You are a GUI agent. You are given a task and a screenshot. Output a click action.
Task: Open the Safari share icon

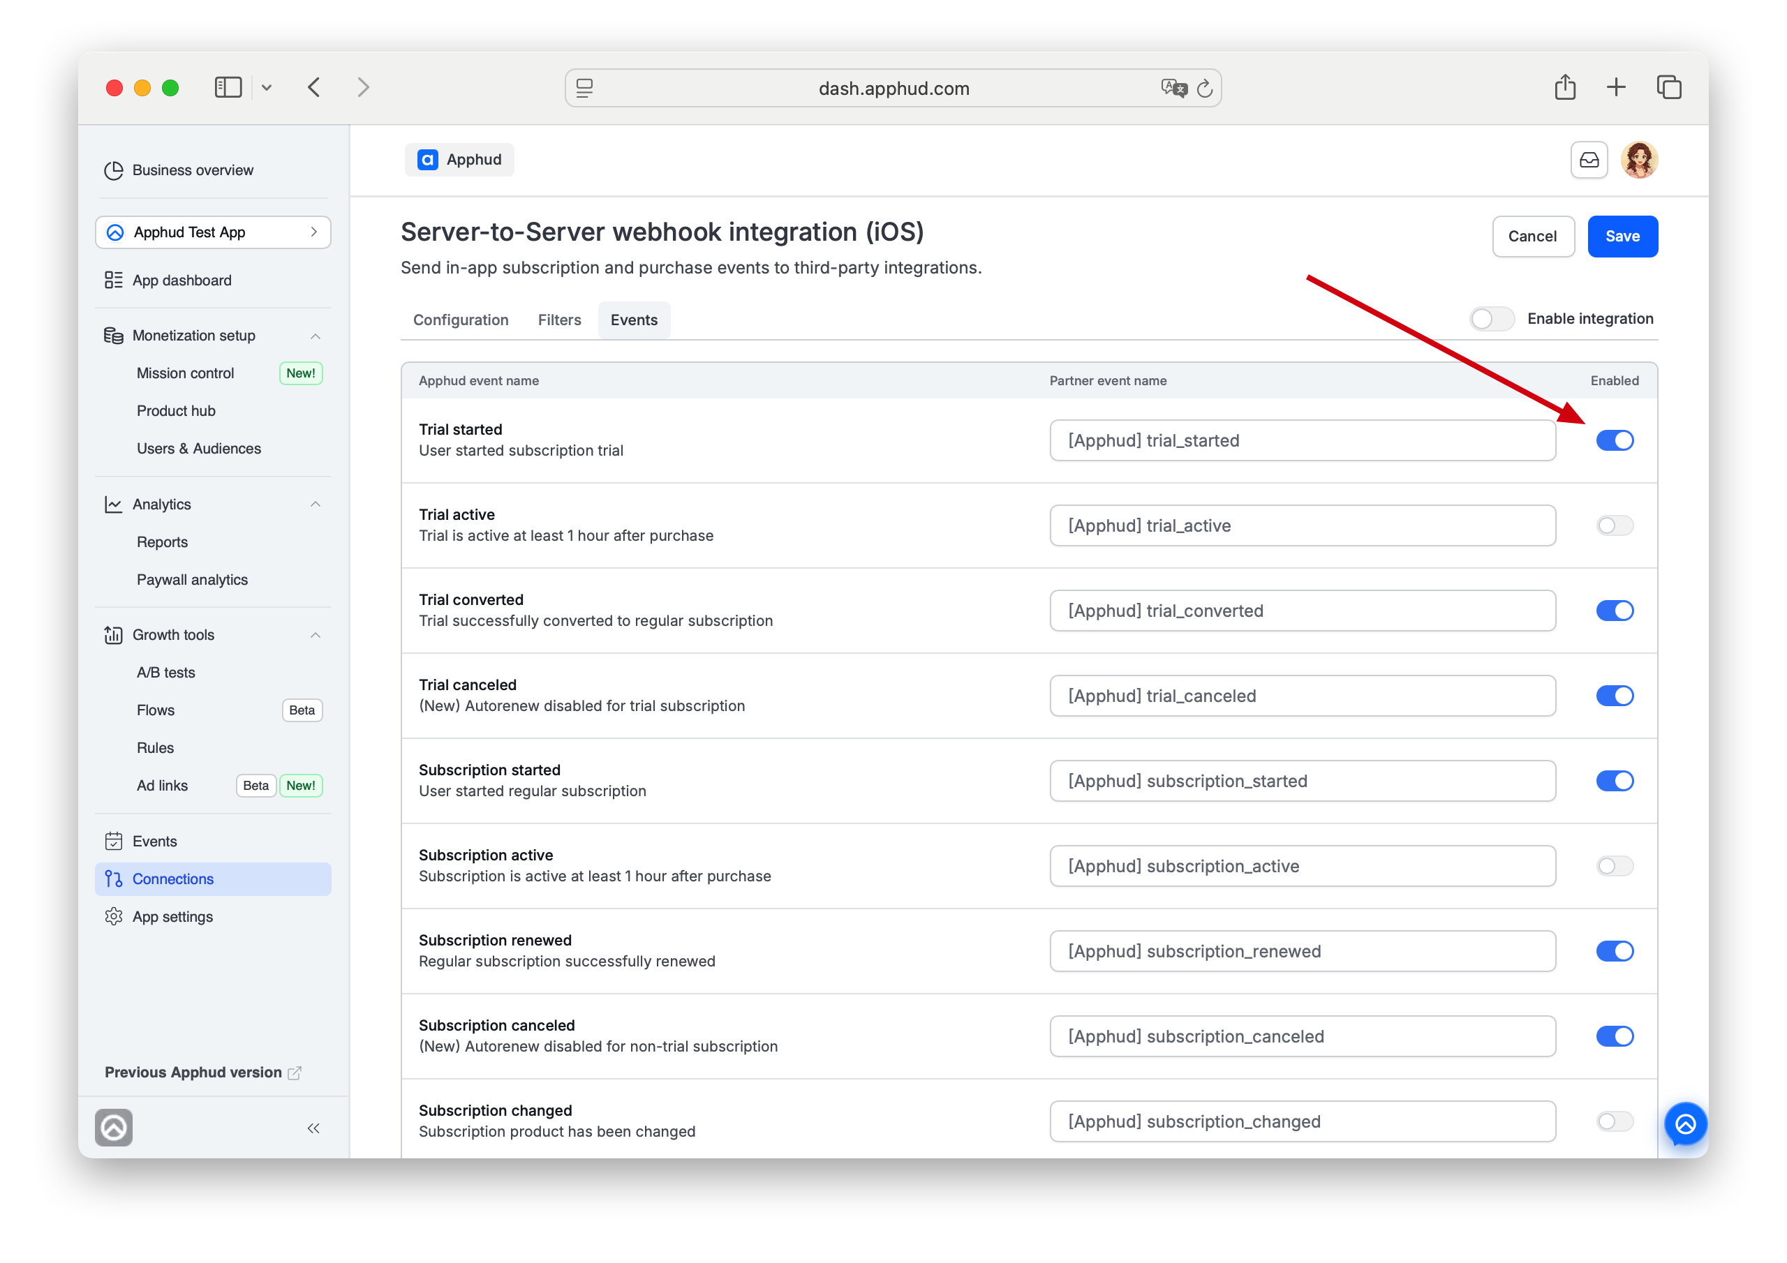tap(1564, 87)
